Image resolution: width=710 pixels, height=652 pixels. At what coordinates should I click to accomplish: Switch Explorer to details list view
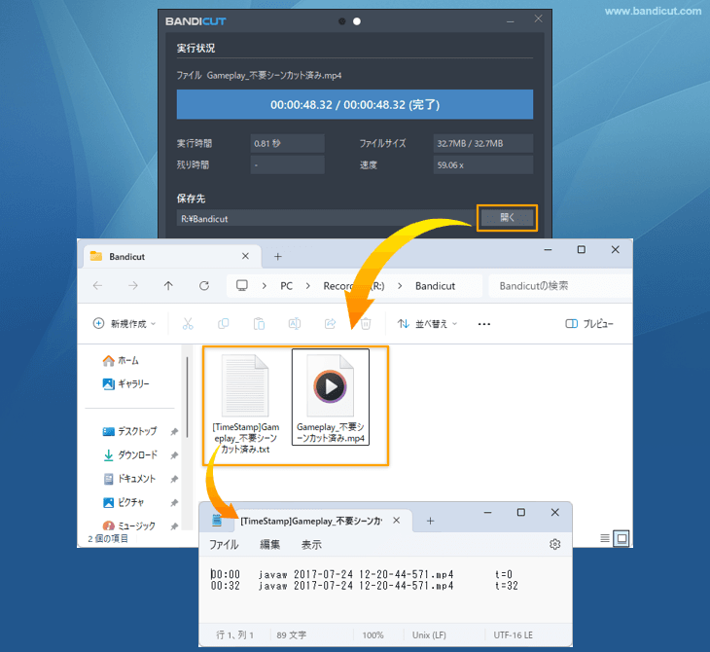click(605, 538)
